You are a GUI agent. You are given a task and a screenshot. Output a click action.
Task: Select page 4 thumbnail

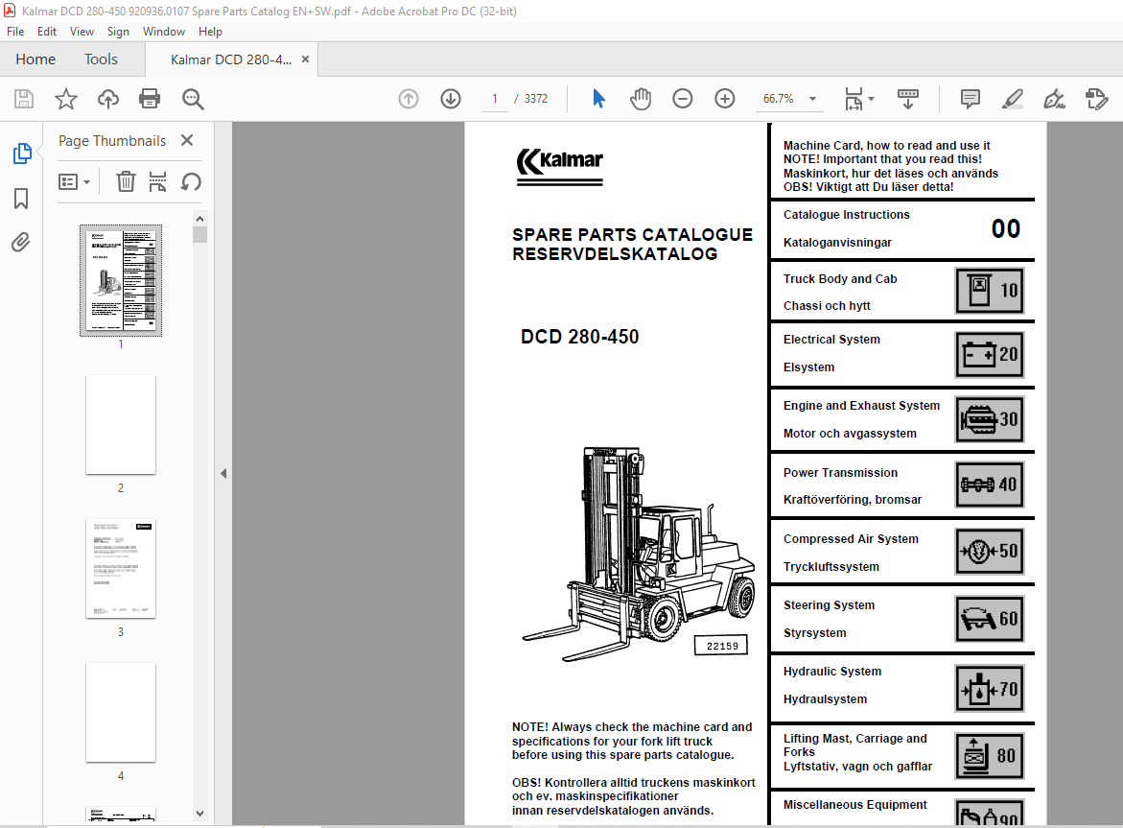(x=120, y=713)
